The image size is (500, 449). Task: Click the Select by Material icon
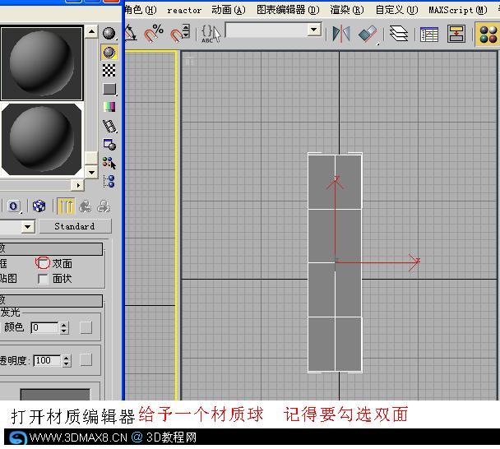[109, 163]
